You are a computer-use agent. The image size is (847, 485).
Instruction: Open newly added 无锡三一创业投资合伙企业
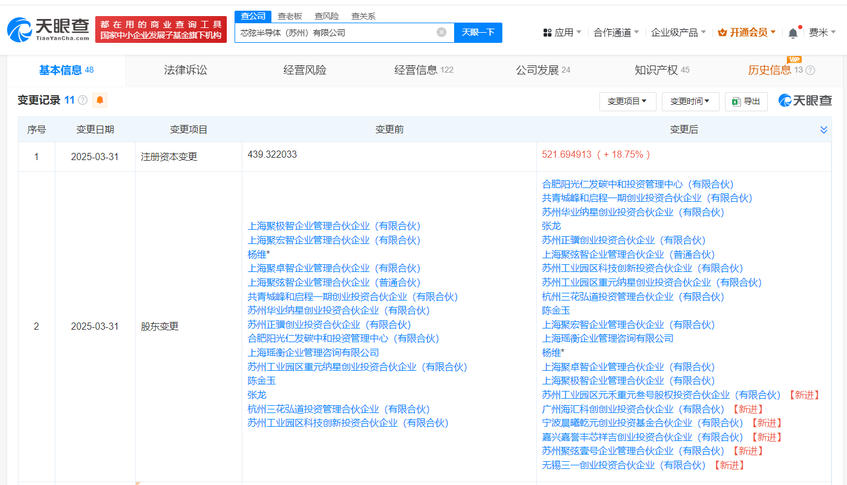pyautogui.click(x=623, y=465)
